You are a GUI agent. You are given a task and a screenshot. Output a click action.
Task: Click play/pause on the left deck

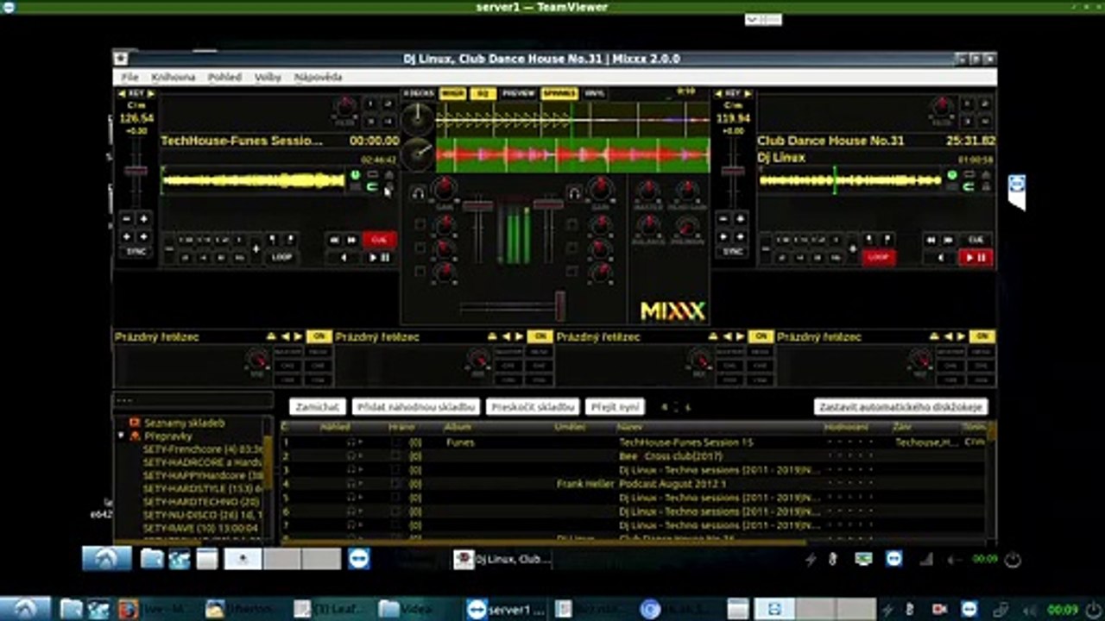tap(379, 257)
